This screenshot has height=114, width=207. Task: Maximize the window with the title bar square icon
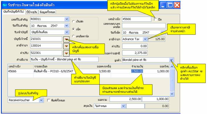[170, 5]
